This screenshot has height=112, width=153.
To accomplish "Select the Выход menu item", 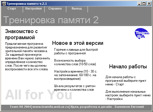I will click(x=77, y=9).
